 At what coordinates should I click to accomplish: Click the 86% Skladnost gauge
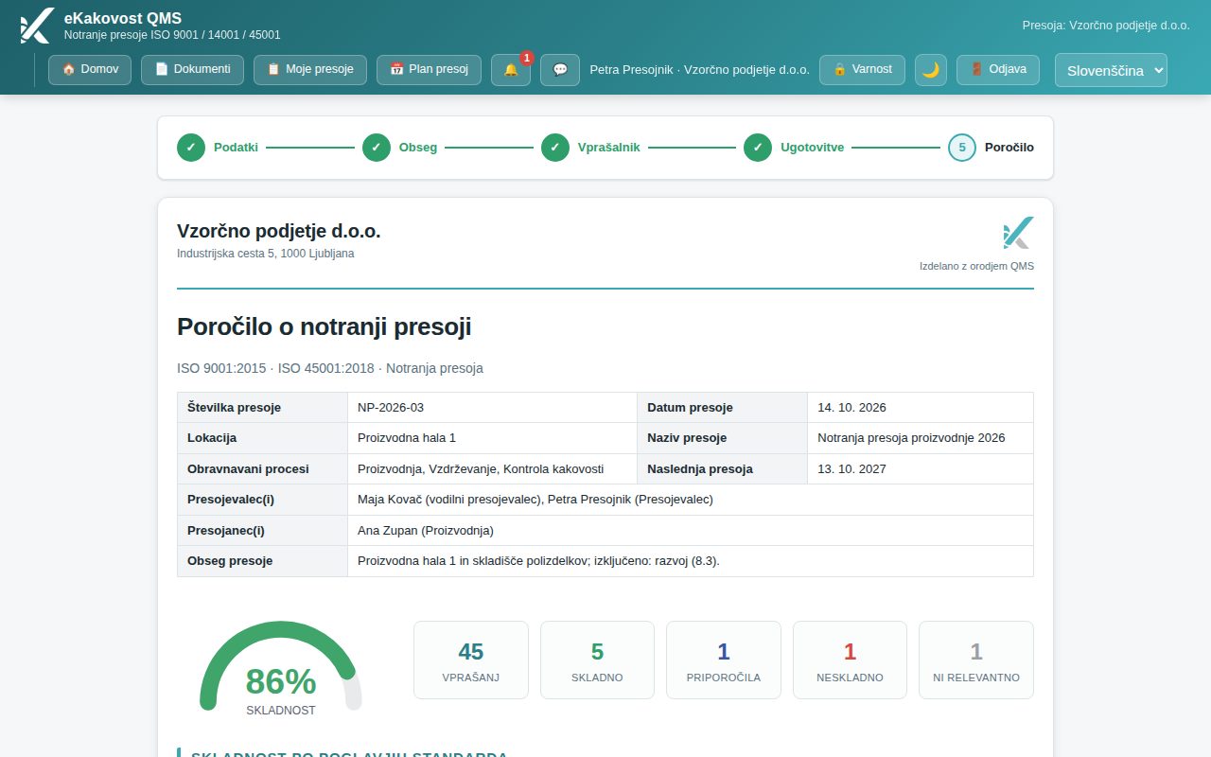(281, 667)
